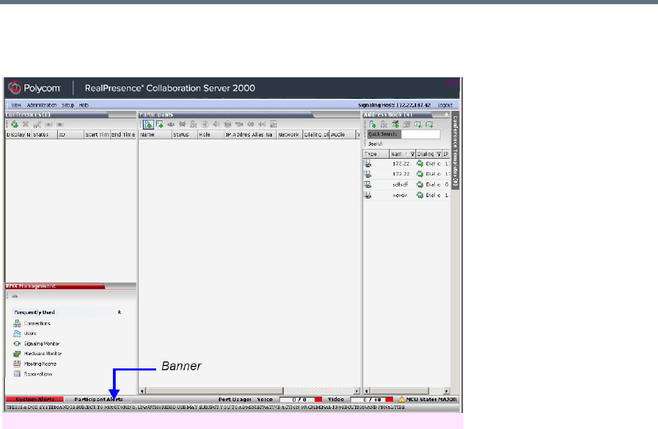Click the New Conference icon in Conferences toolbar
Screen dimensions: 658x429
(15, 125)
